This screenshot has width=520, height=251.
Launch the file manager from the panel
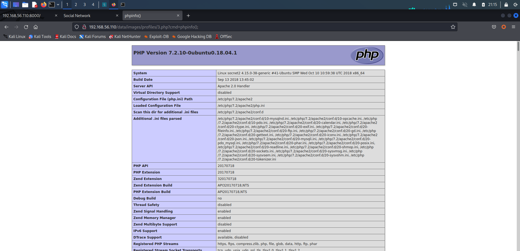tap(25, 5)
